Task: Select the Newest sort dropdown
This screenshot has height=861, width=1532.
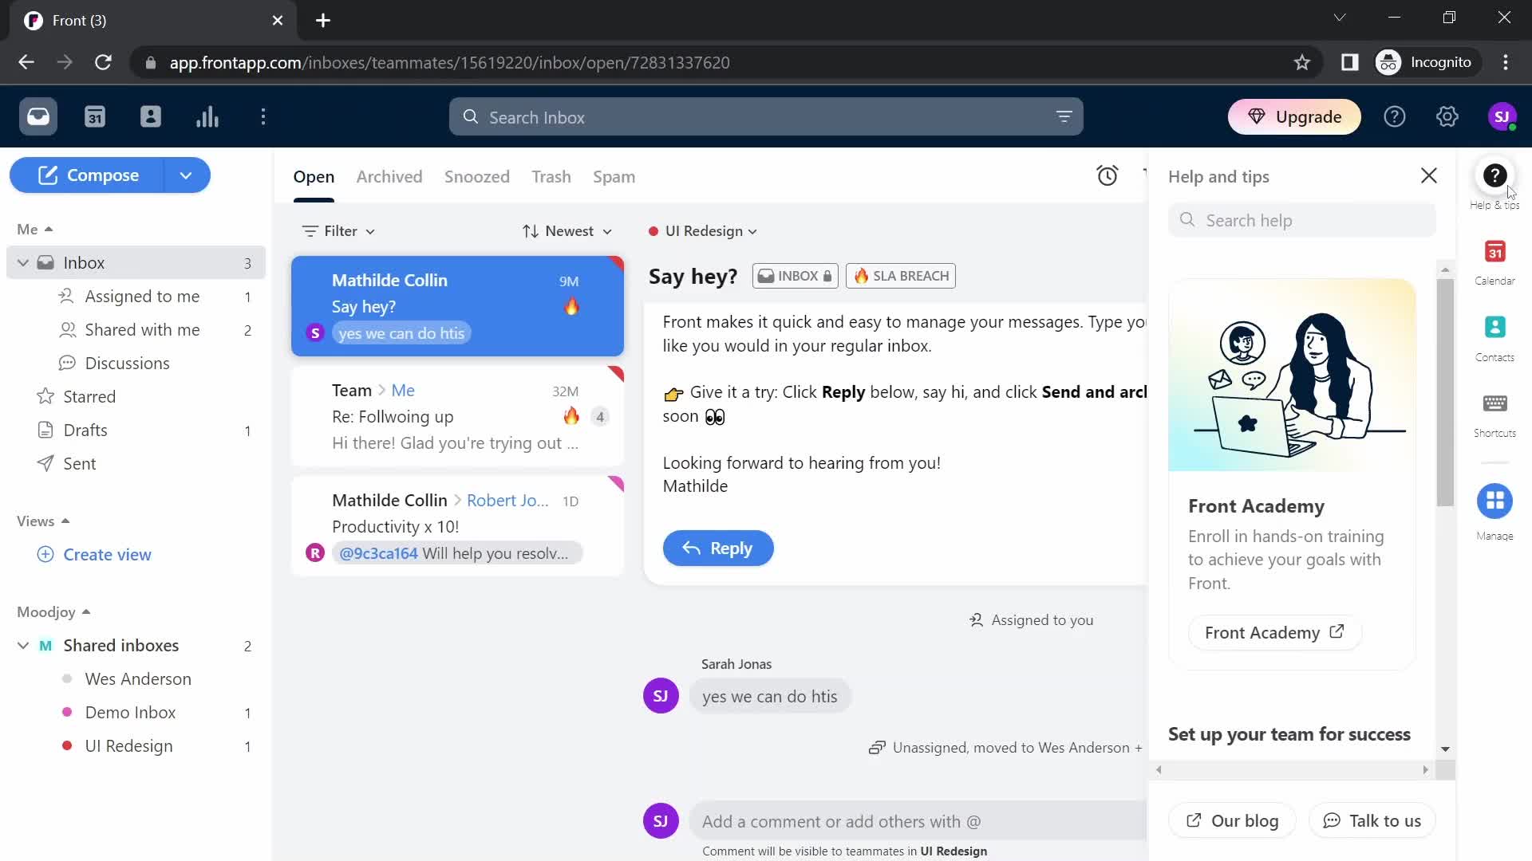Action: (x=566, y=230)
